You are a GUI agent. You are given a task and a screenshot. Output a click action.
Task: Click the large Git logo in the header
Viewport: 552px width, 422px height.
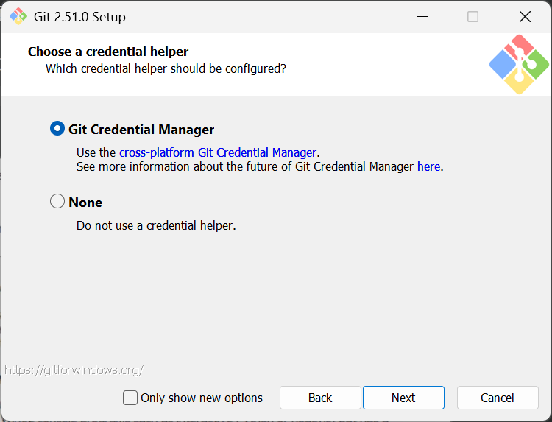[x=519, y=64]
